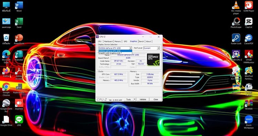Open the Zoom Workplace shortcut
Image resolution: width=258 pixels, height=136 pixels.
[x=249, y=122]
